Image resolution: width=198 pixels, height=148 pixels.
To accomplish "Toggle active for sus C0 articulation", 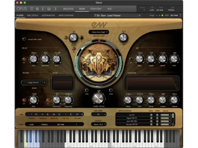I will (x=151, y=115).
